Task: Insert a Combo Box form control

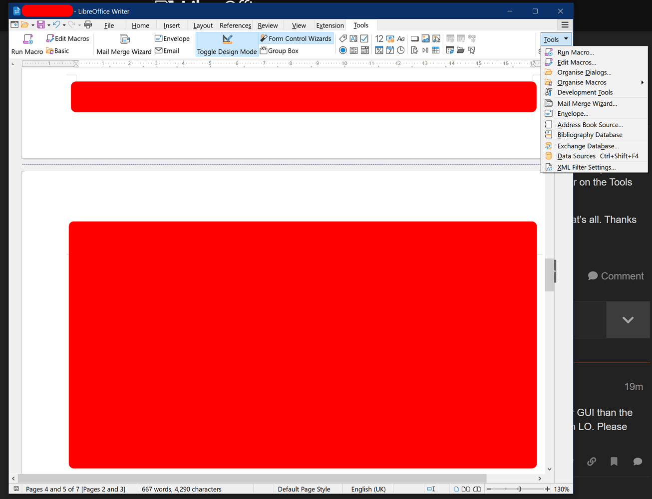Action: [x=364, y=50]
